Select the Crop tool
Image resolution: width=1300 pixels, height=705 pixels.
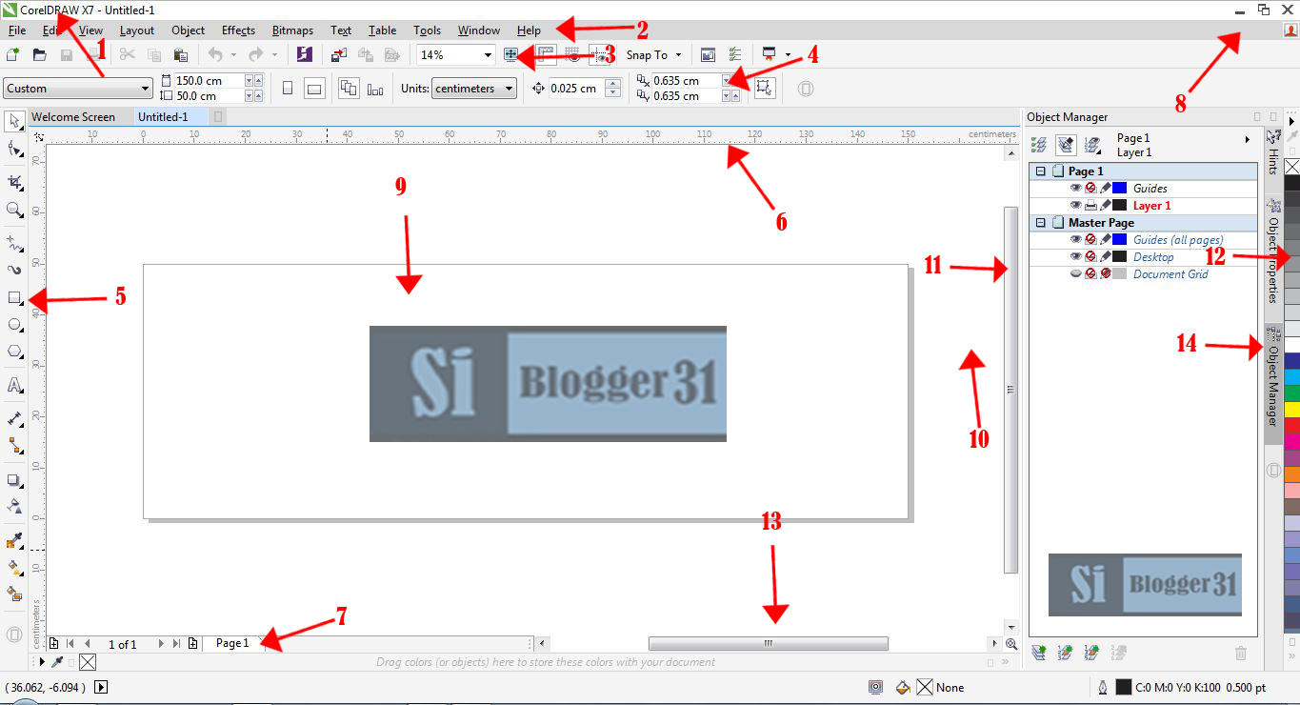click(14, 182)
